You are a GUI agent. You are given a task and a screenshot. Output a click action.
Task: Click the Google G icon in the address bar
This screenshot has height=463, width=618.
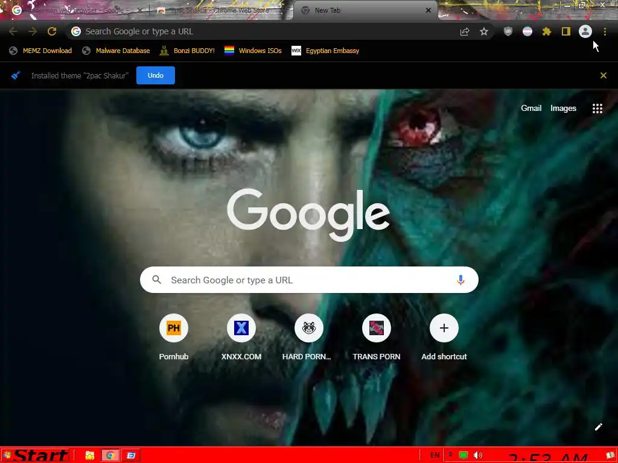(76, 31)
